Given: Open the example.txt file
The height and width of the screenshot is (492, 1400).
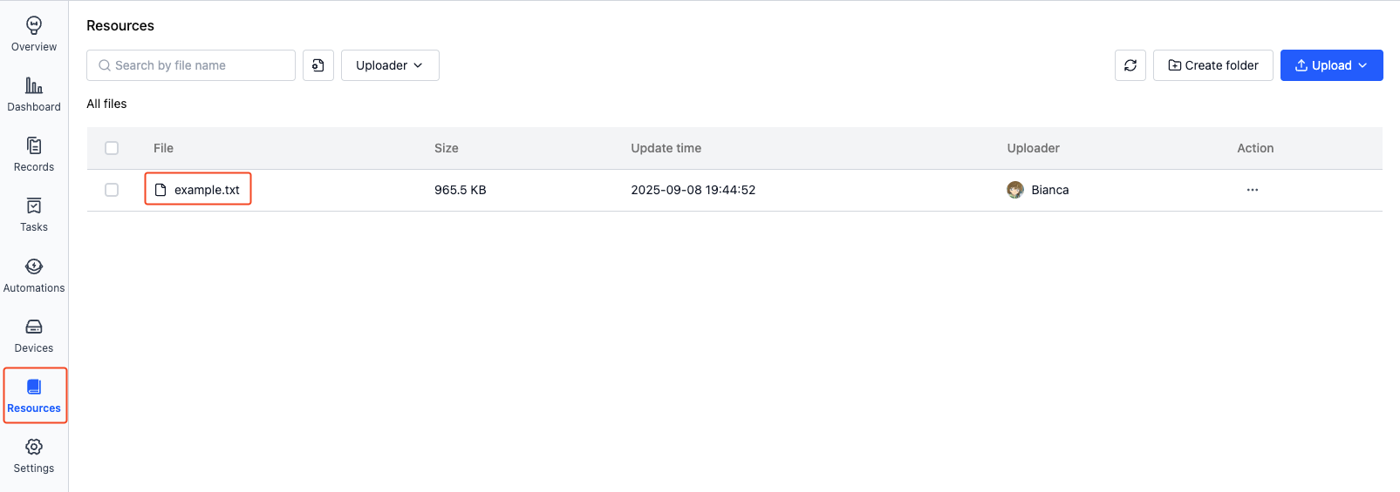Looking at the screenshot, I should coord(207,190).
